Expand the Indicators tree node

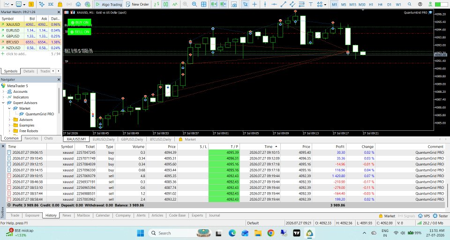3,97
